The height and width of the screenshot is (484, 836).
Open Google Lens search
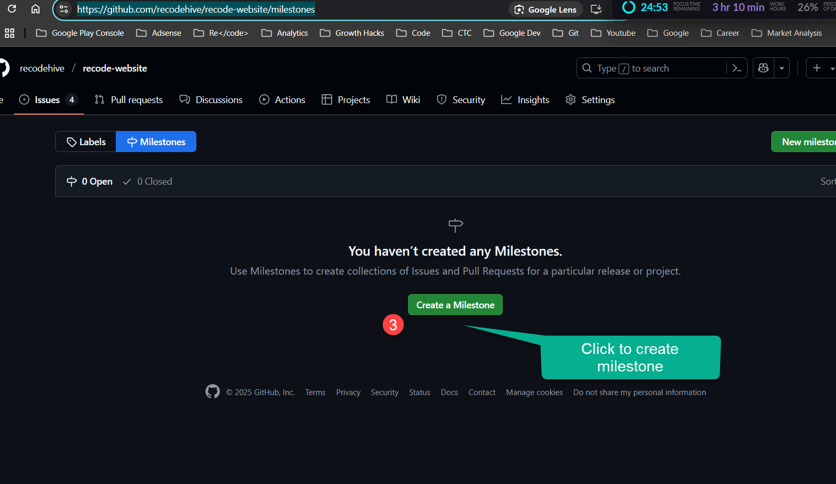(x=545, y=9)
